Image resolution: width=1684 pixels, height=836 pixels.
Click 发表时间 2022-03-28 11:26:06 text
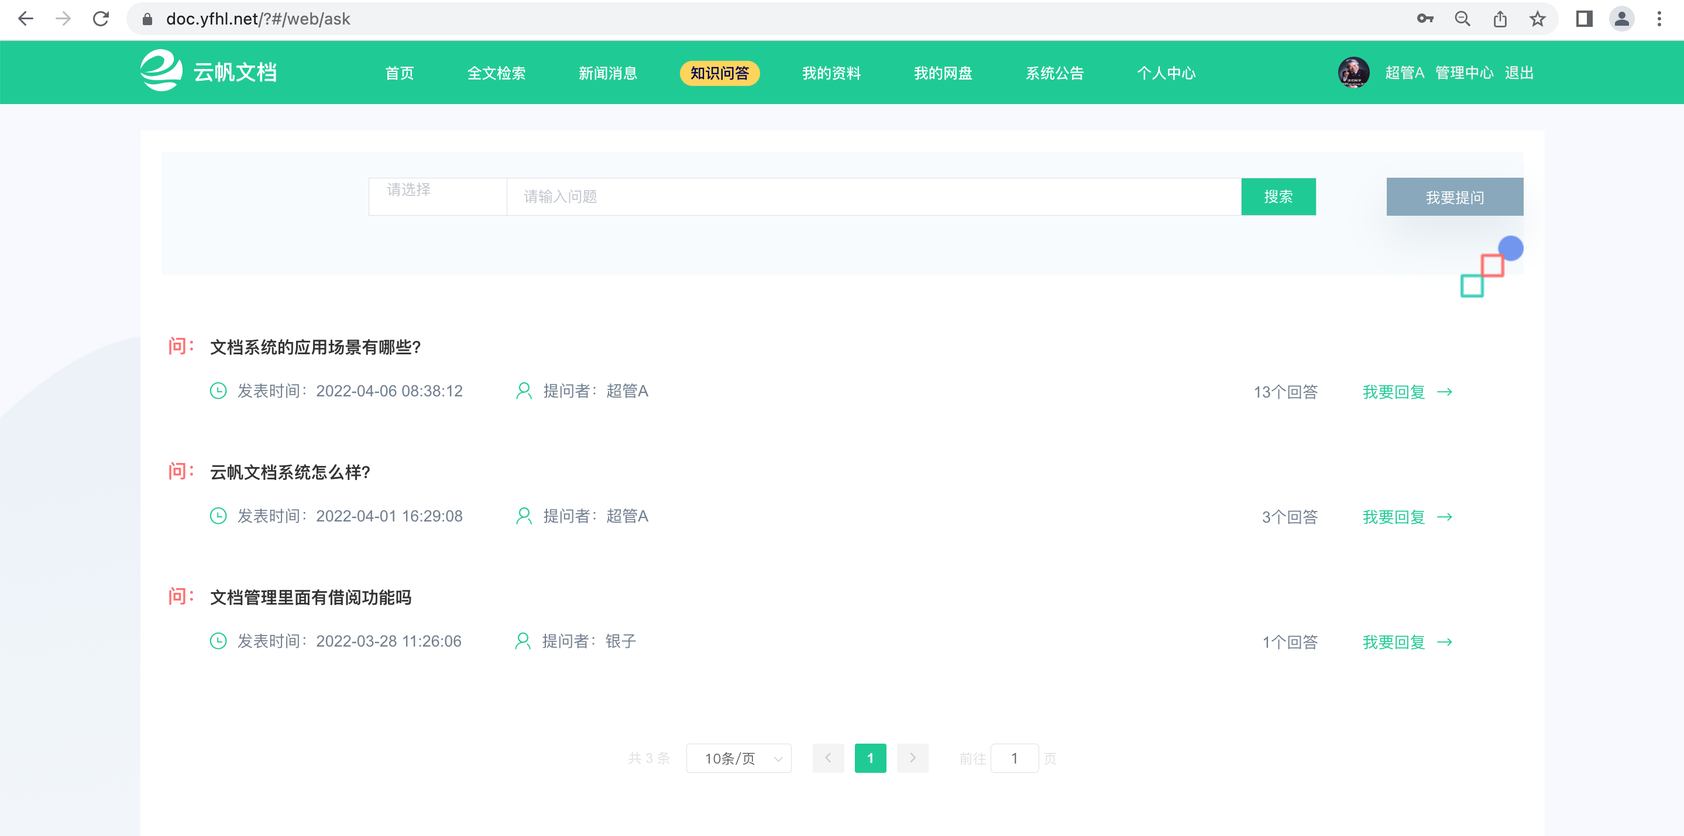pos(349,641)
